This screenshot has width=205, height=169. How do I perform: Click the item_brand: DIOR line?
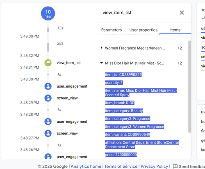pyautogui.click(x=120, y=103)
